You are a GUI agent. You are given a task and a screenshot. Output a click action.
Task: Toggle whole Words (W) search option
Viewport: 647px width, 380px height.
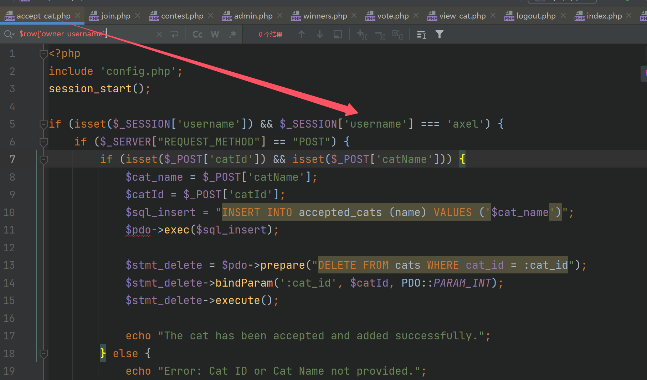[215, 34]
